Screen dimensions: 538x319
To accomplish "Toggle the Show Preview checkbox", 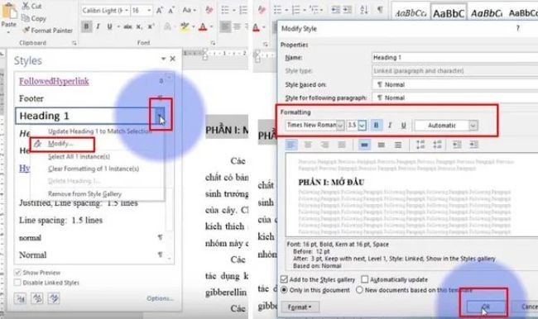I will (17, 273).
